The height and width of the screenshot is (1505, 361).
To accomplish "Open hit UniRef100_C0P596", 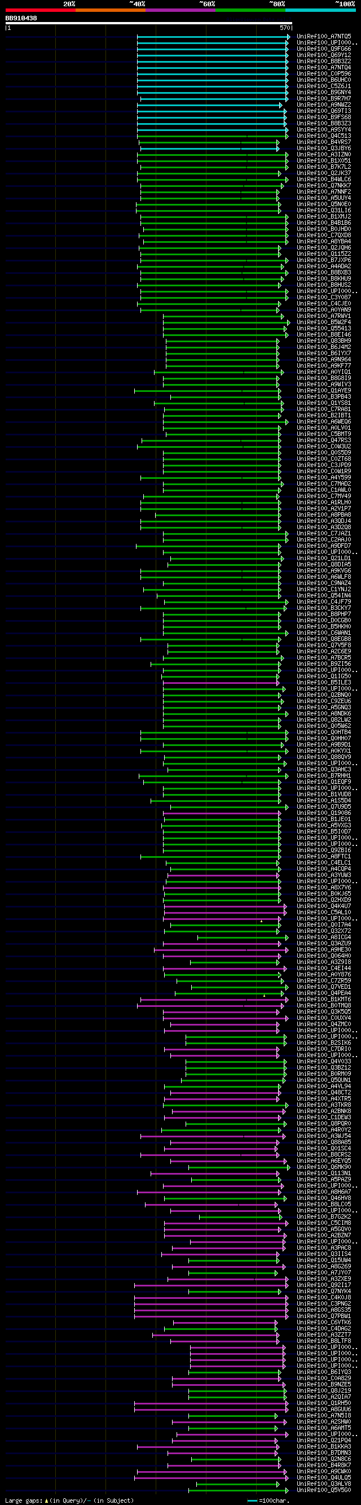I will click(x=324, y=74).
